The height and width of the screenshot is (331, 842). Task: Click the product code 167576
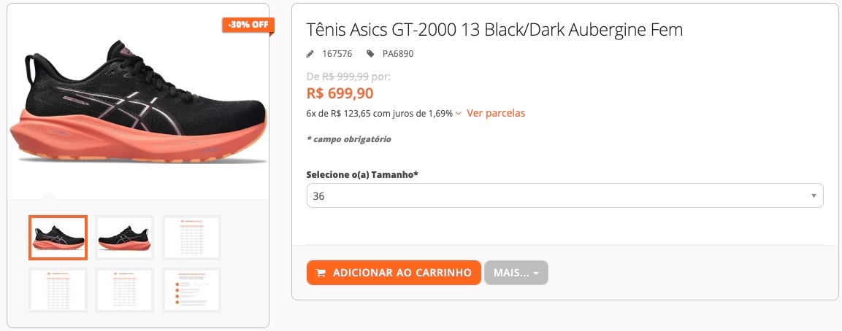coord(337,53)
